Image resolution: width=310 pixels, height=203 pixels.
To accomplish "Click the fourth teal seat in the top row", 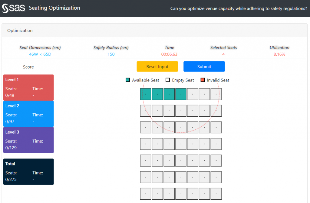I will [181, 94].
